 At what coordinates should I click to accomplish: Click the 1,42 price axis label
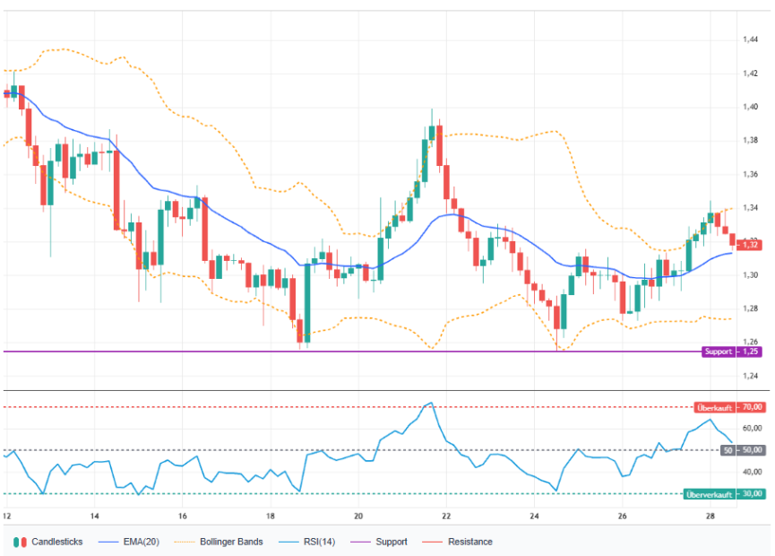pos(750,74)
